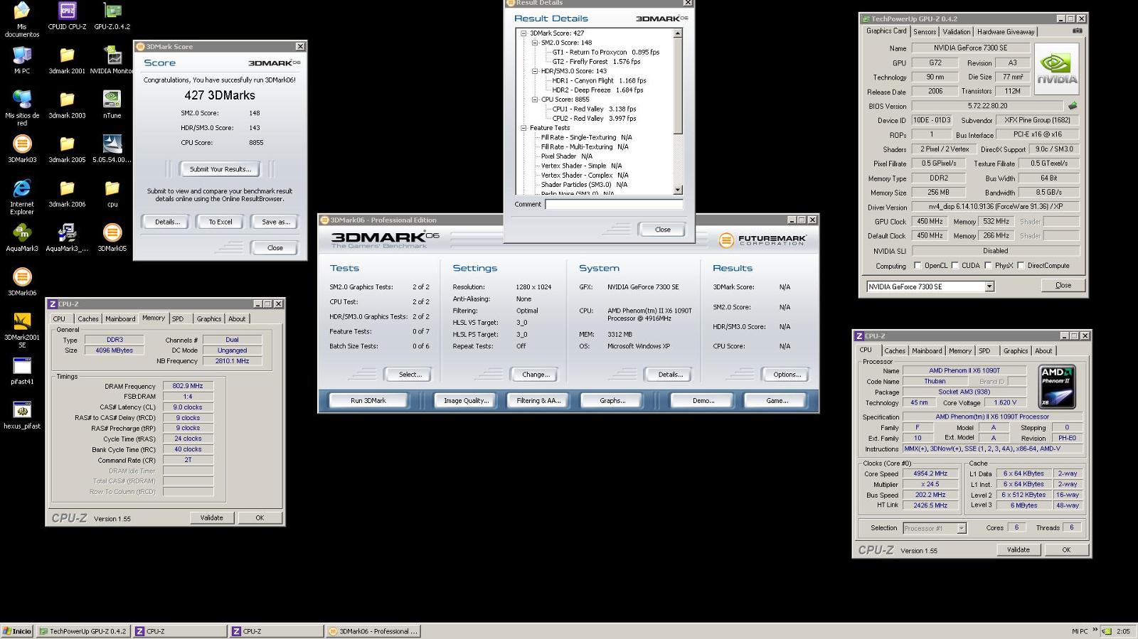Click To Excel button in score window
1138x639 pixels.
220,222
